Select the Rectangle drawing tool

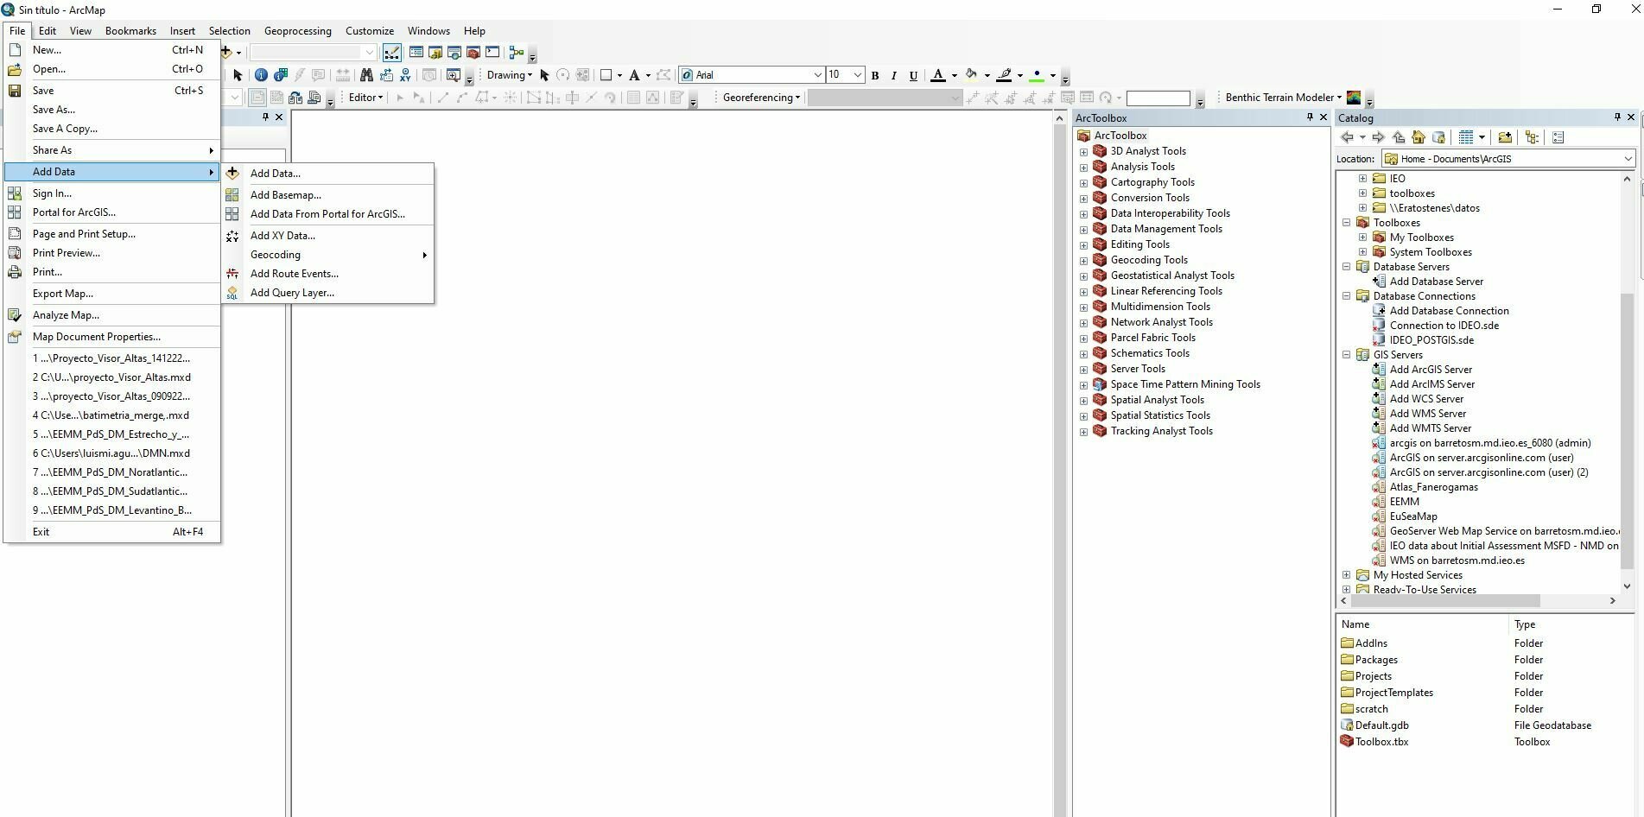coord(606,75)
